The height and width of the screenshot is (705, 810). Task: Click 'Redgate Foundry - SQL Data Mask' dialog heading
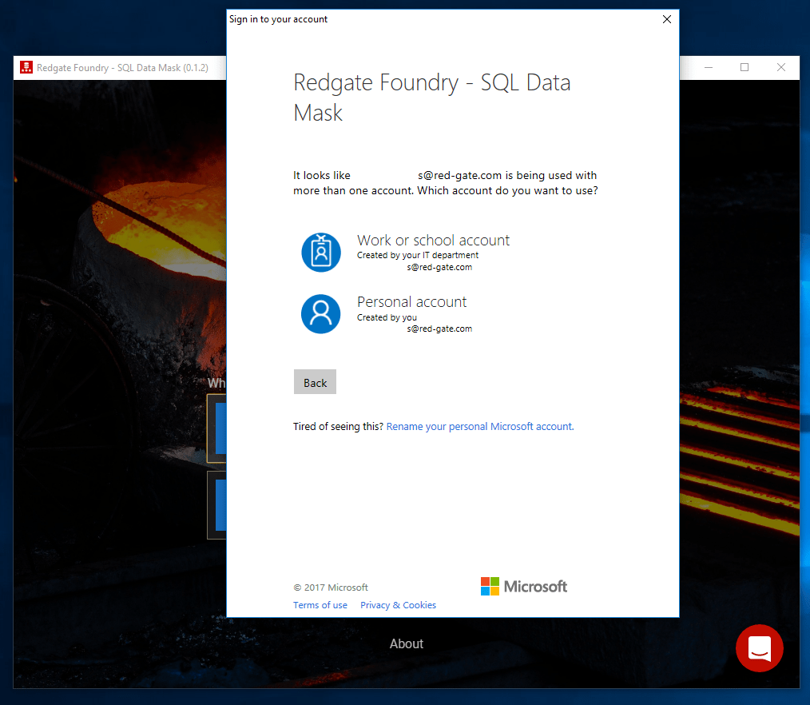432,98
